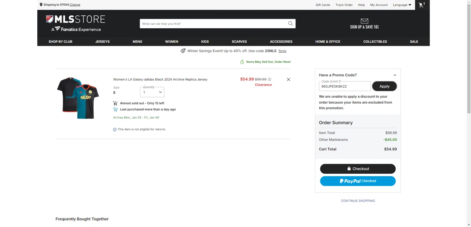Screen dimensions: 471x227
Task: Open the Jerseys menu
Action: (102, 41)
